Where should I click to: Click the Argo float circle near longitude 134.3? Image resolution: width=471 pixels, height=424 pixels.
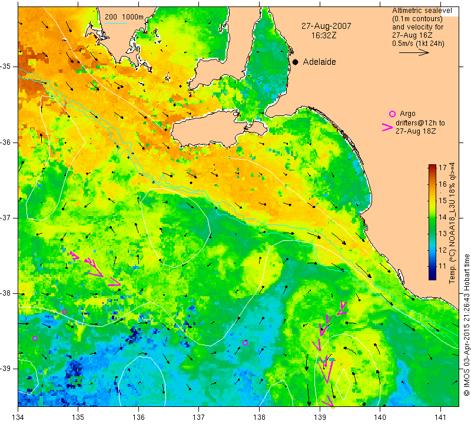point(35,339)
